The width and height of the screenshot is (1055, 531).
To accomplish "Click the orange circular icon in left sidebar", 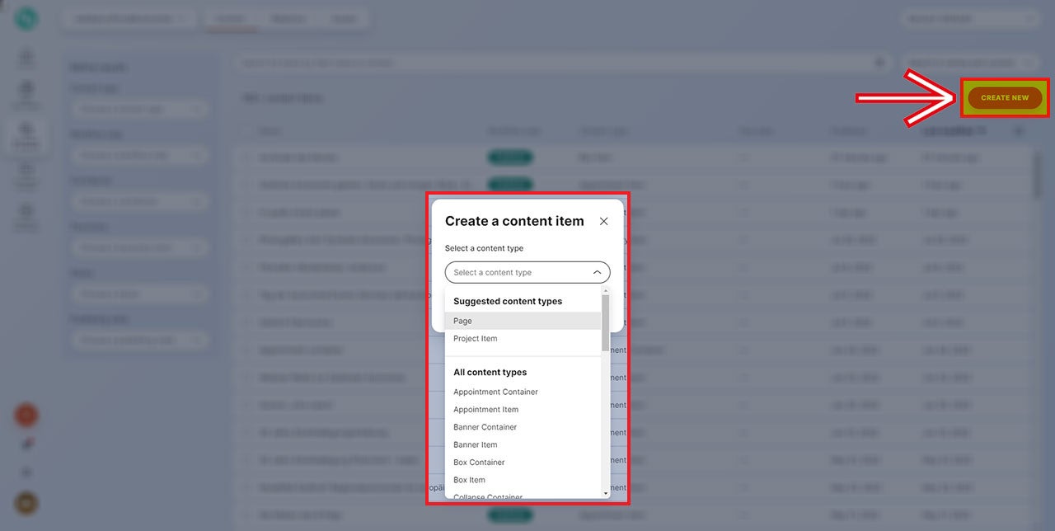I will click(26, 415).
